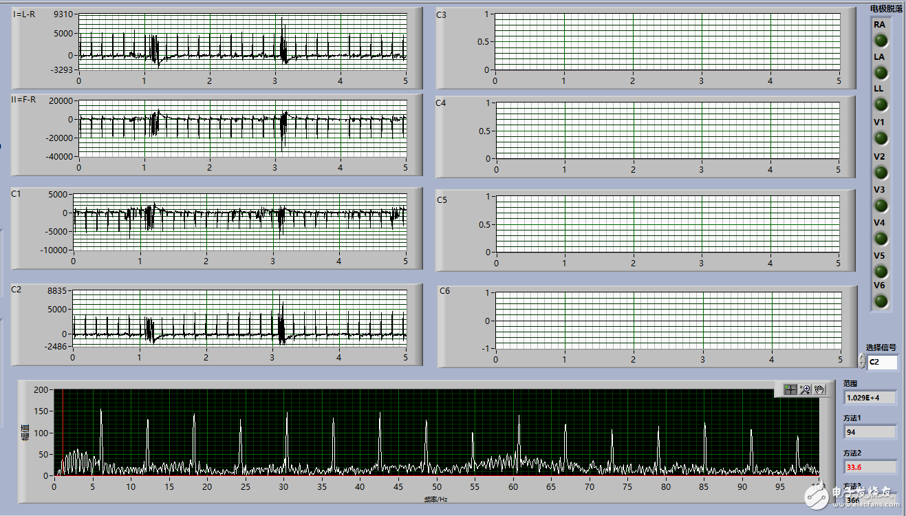Click the 范围 label
Image resolution: width=906 pixels, height=516 pixels.
tap(851, 383)
